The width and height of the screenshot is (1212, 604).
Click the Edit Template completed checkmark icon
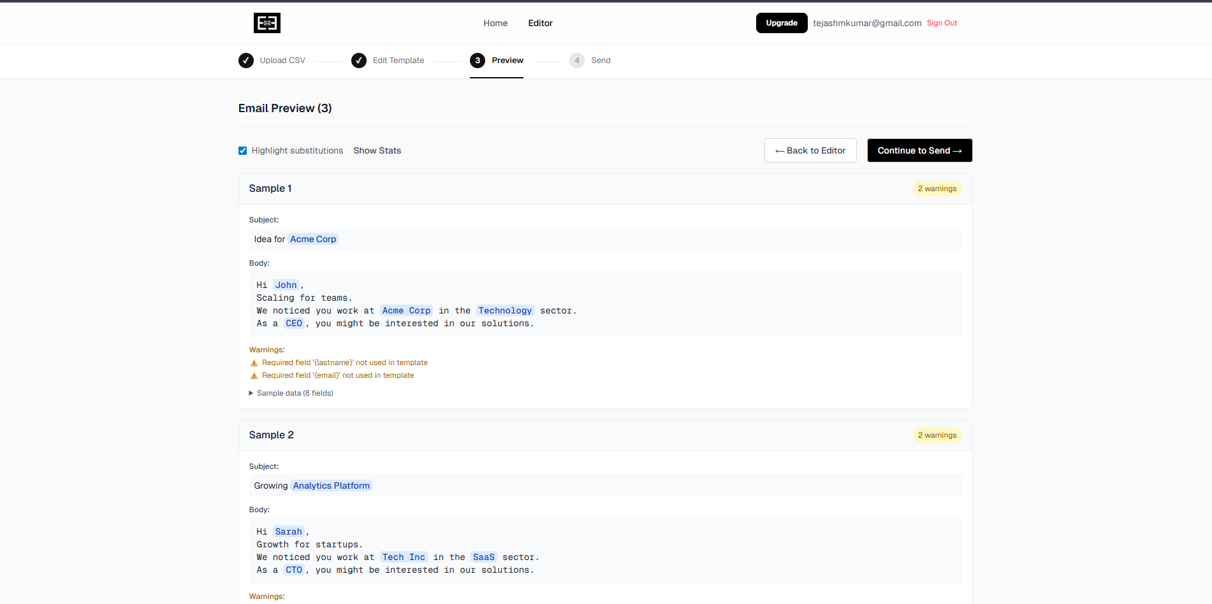pos(359,60)
